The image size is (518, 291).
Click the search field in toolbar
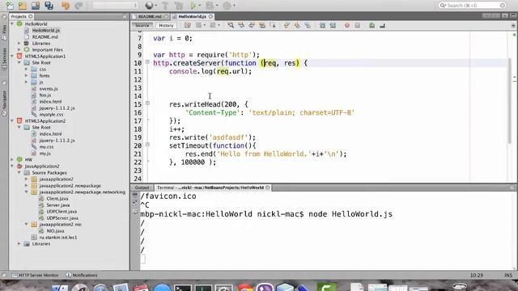tap(472, 6)
